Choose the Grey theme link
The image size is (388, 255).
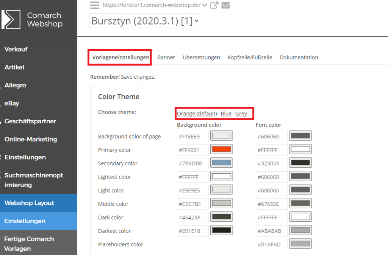pos(241,114)
